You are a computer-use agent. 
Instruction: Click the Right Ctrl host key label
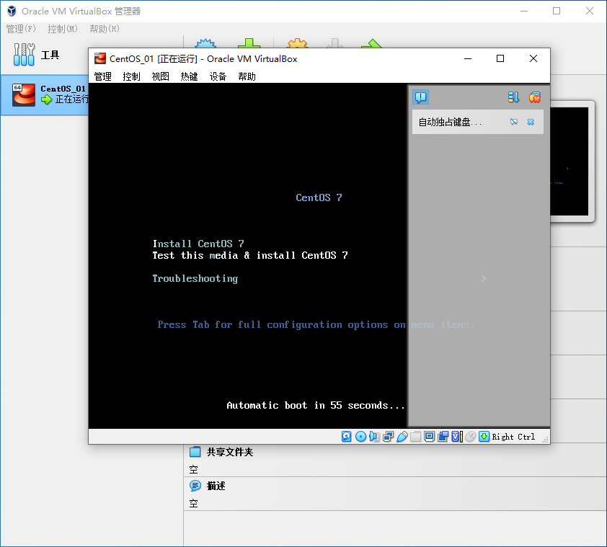coord(513,437)
